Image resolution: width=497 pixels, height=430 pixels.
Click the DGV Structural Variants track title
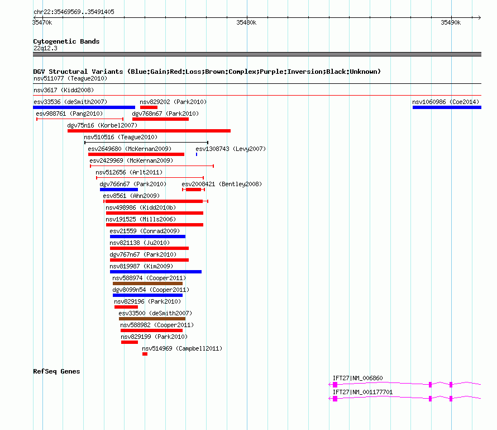click(207, 72)
